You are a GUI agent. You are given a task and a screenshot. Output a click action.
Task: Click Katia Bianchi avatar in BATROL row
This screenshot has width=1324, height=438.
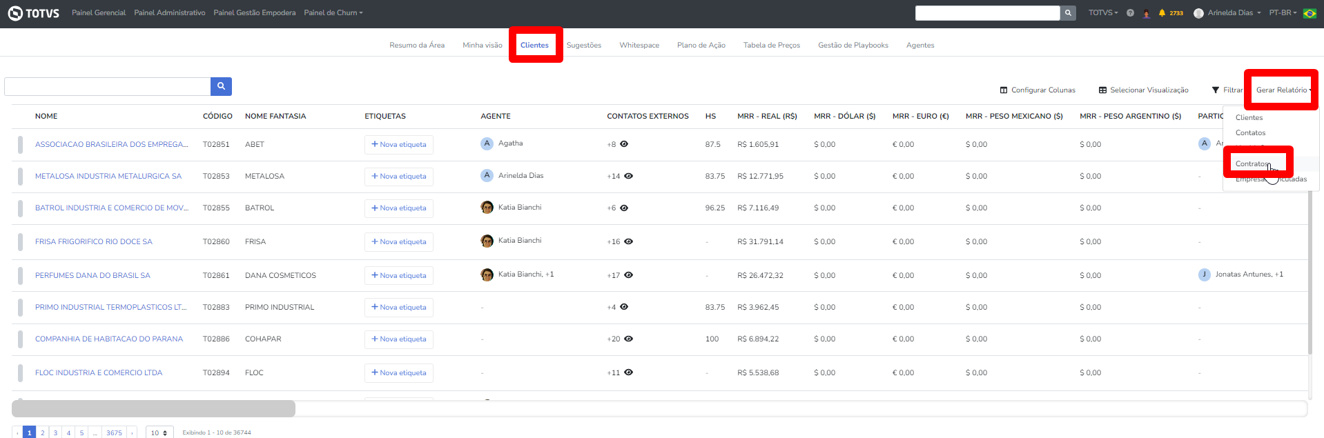coord(487,208)
